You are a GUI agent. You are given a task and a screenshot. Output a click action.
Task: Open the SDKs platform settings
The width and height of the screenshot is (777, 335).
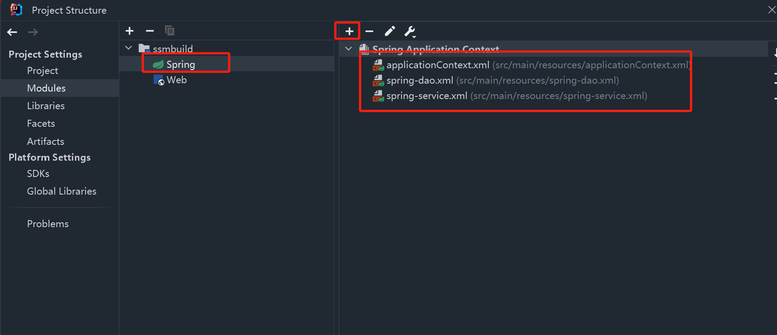pos(38,173)
